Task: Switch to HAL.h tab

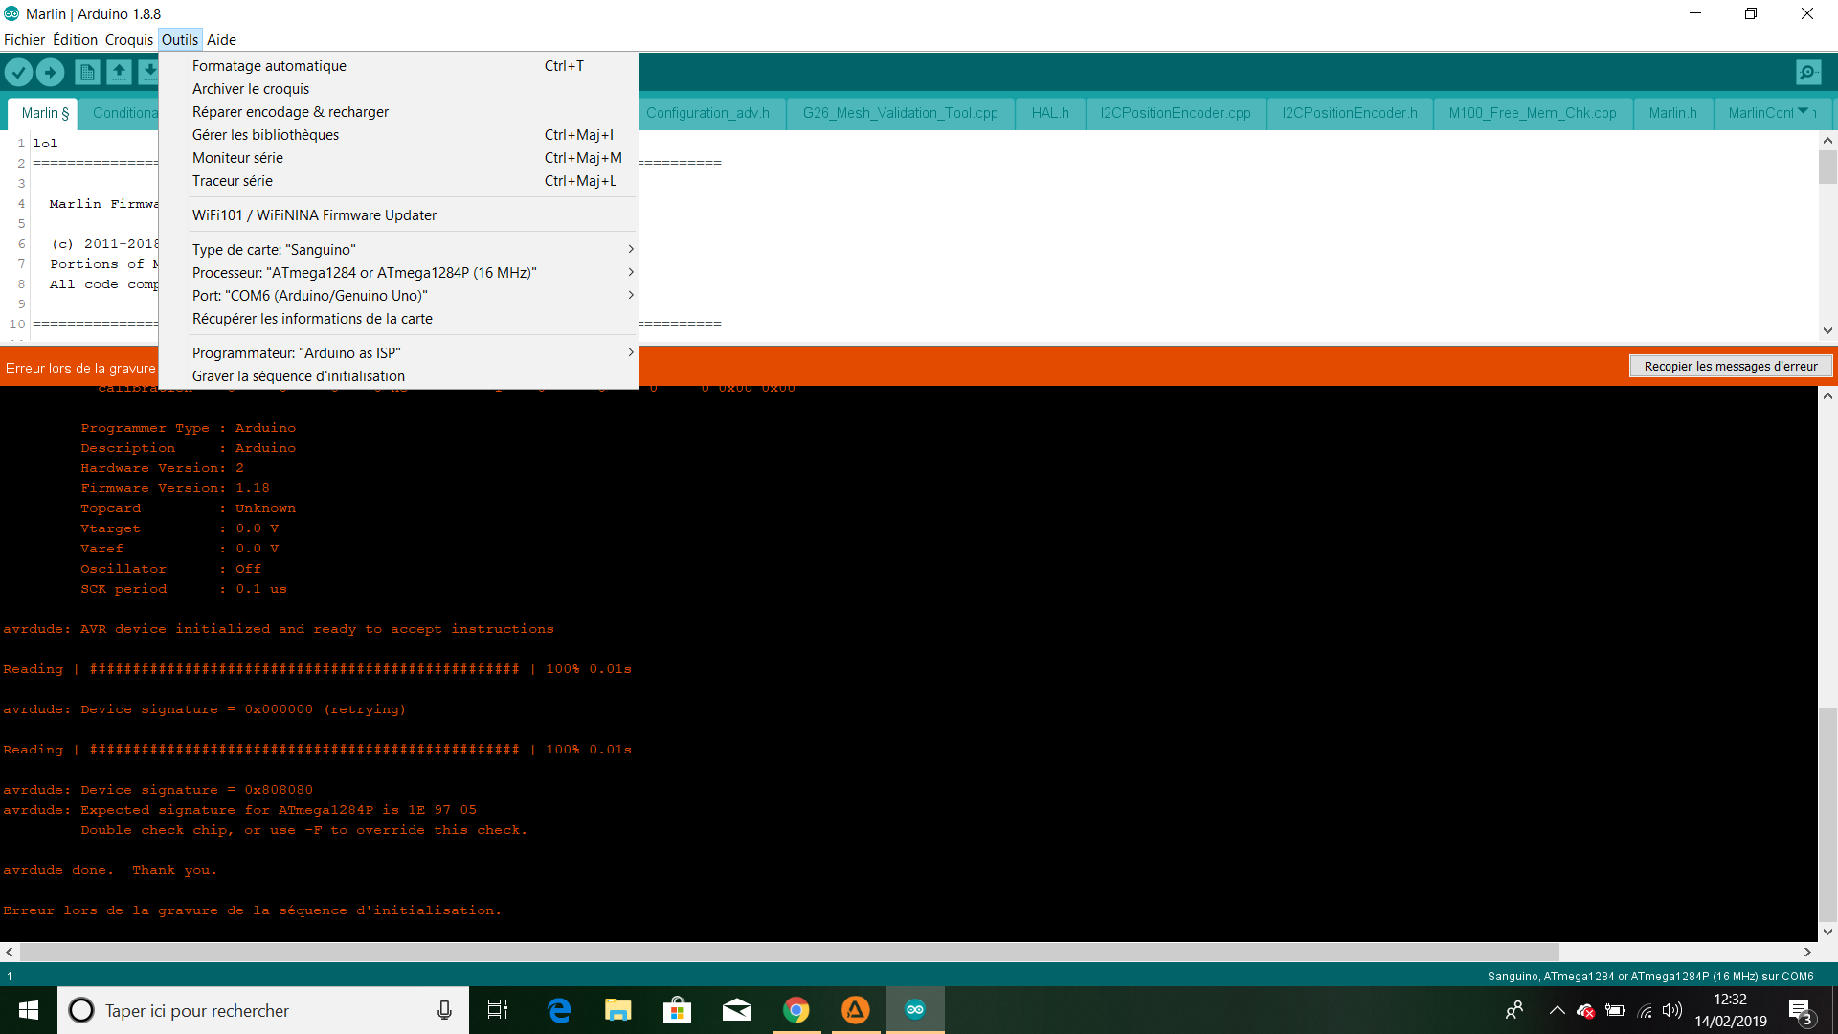Action: (1050, 113)
